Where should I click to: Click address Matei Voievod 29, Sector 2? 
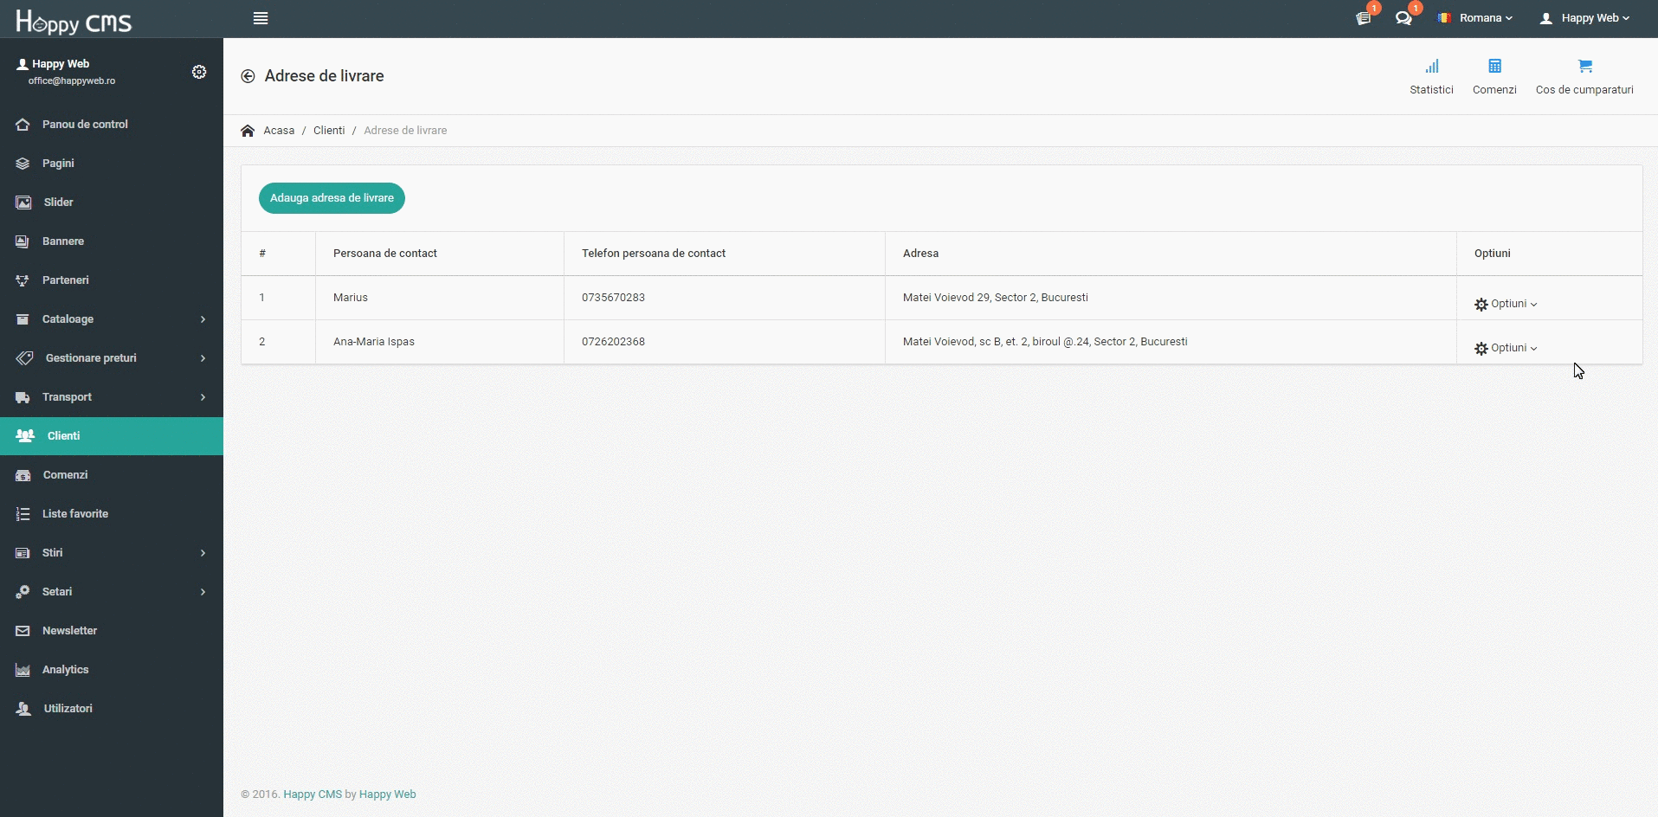pyautogui.click(x=996, y=298)
